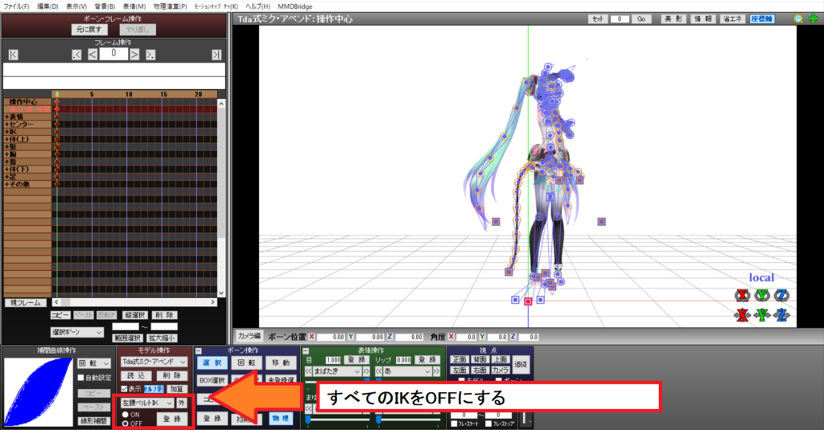This screenshot has width=824, height=430.
Task: Show the next eye morph with >>
Action: pos(366,371)
